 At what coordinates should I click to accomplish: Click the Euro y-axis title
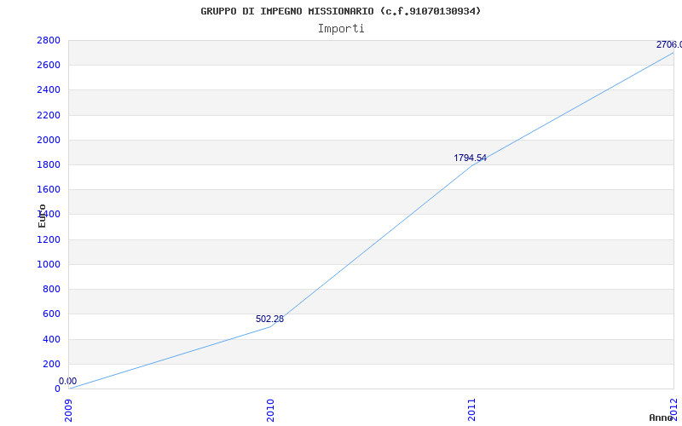click(x=42, y=216)
